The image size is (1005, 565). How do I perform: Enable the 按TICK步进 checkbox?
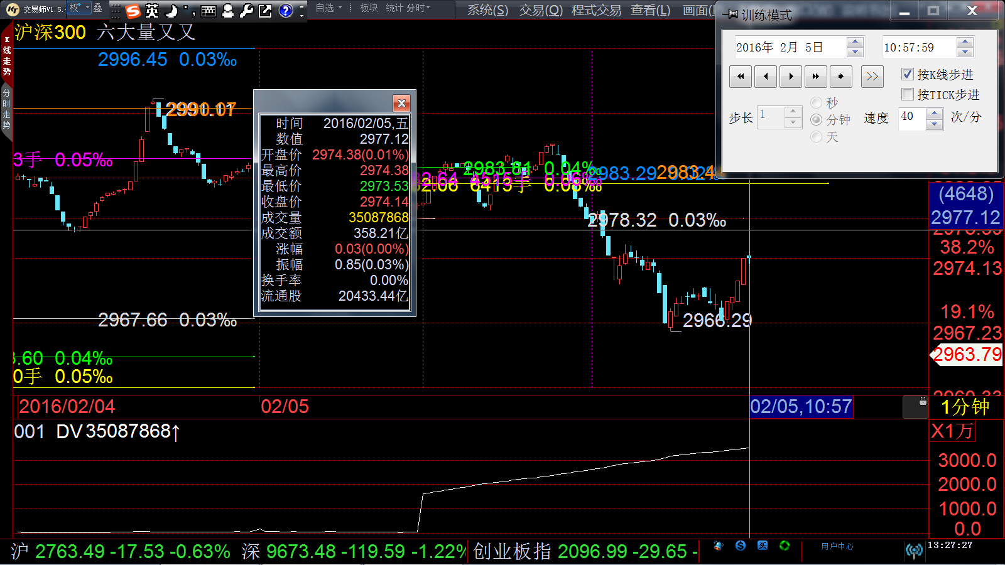click(908, 95)
